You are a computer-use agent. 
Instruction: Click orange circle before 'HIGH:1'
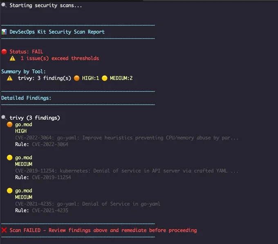click(76, 78)
